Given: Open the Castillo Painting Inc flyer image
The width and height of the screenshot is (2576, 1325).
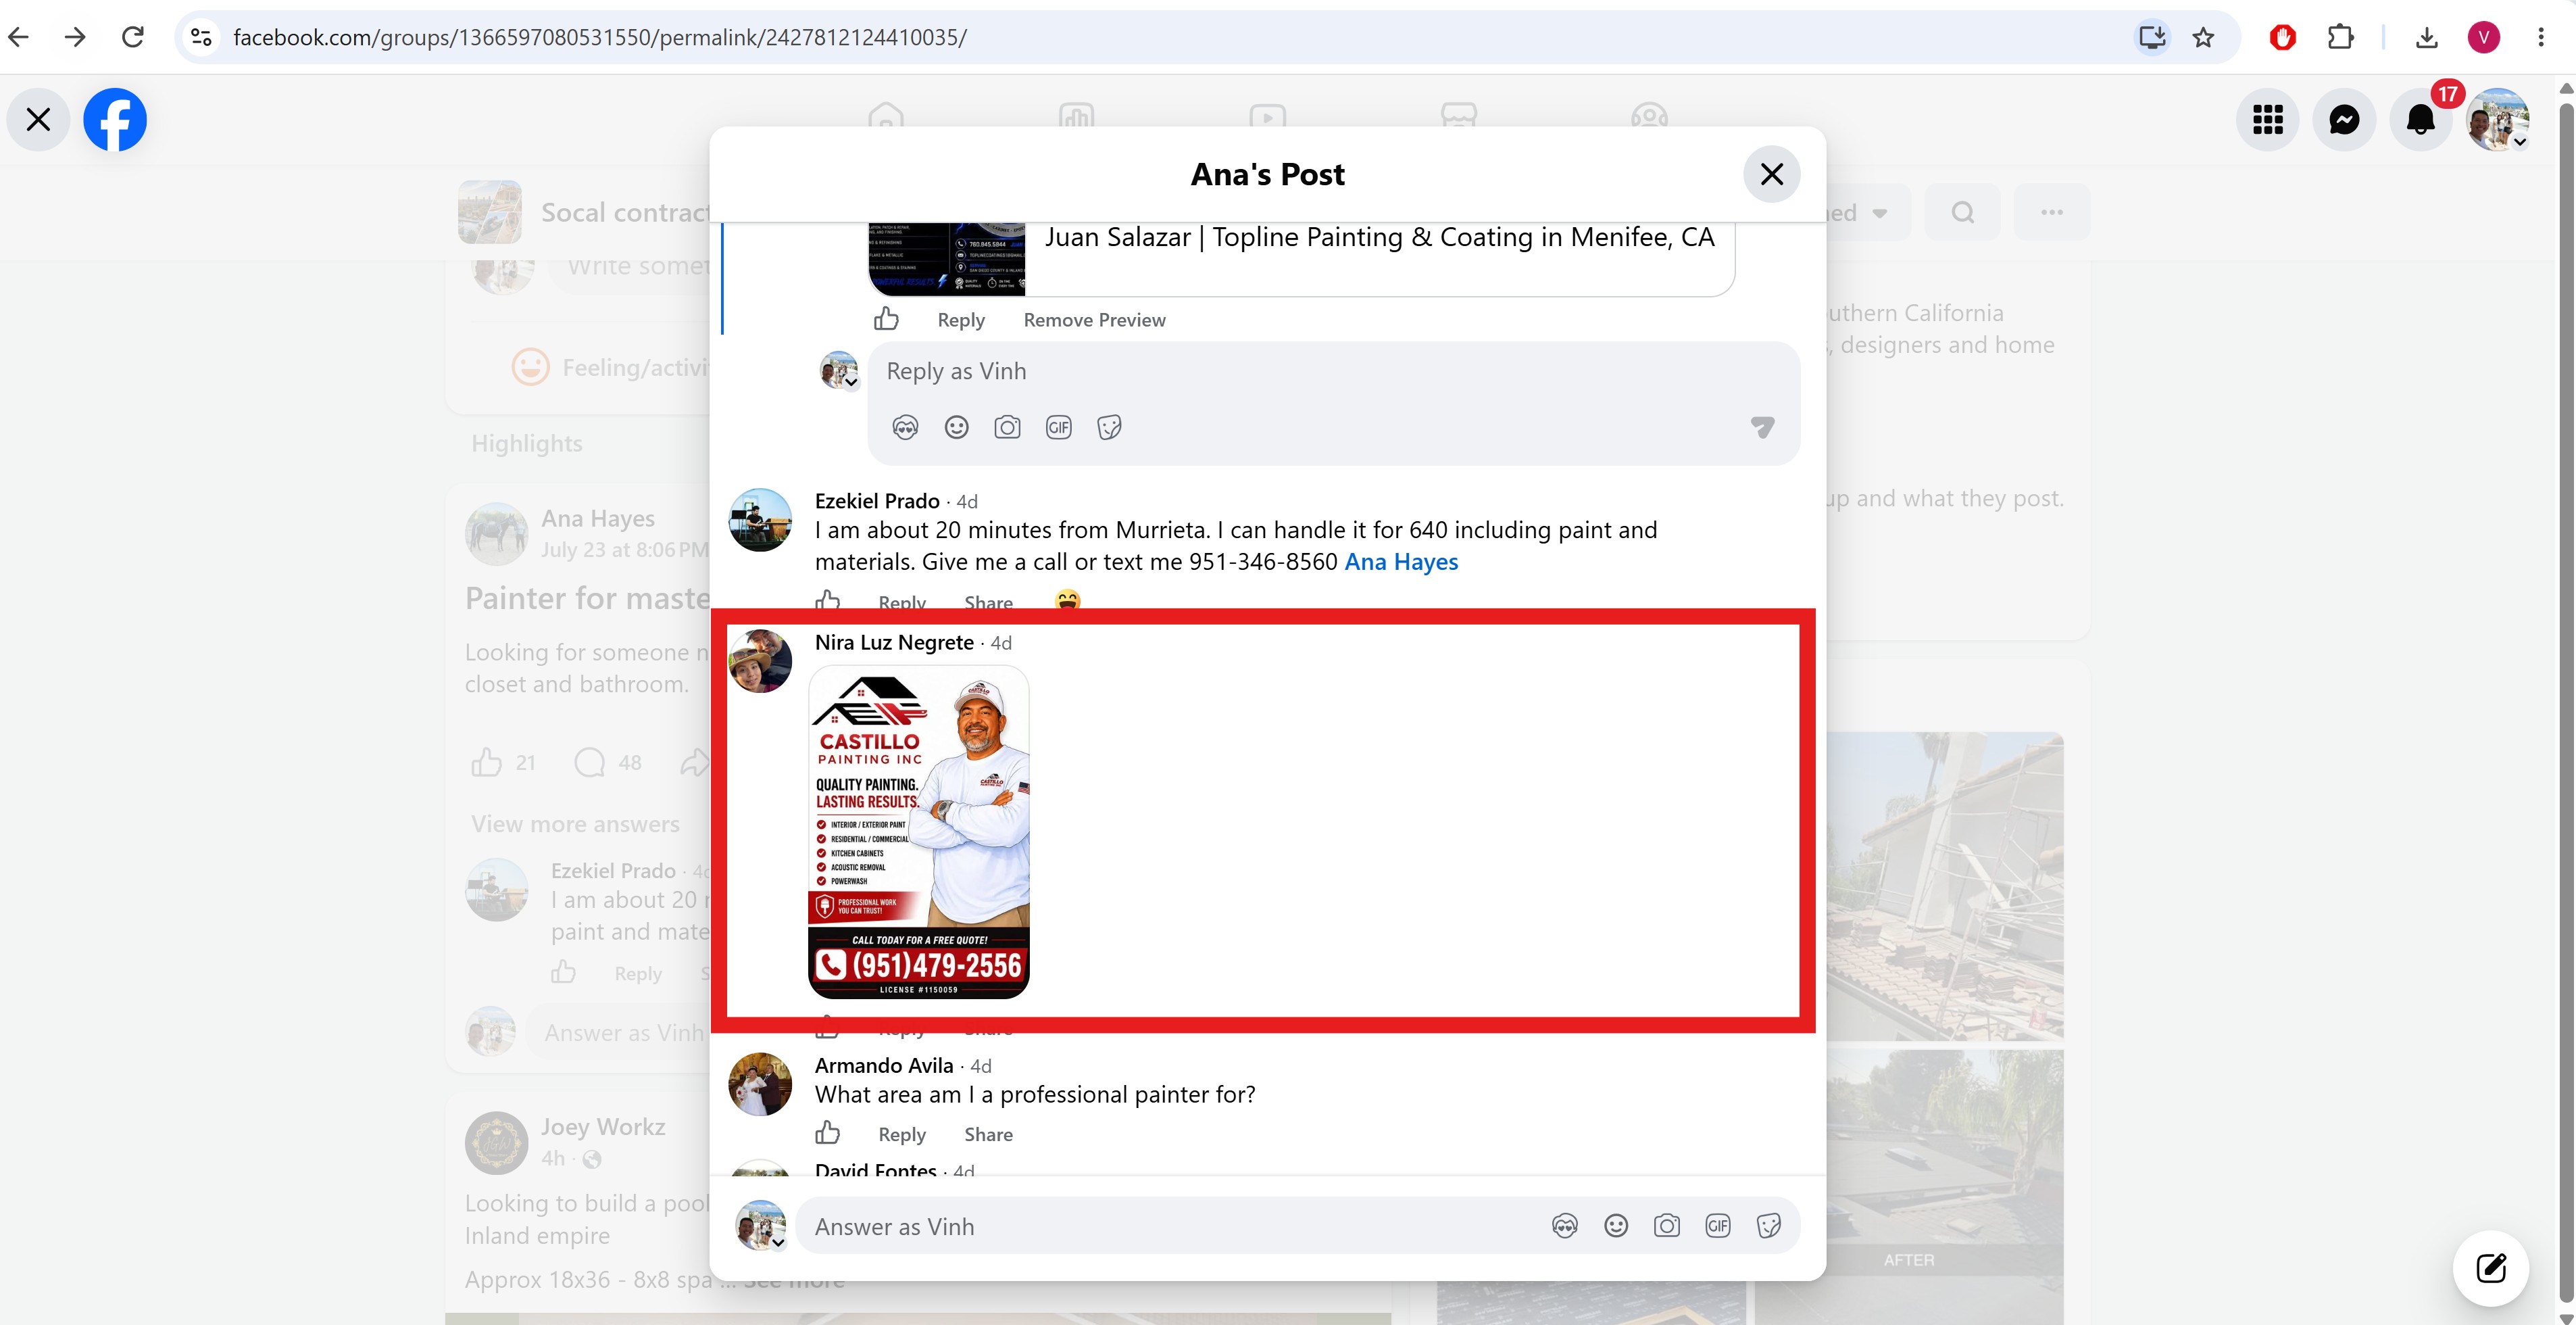Looking at the screenshot, I should pos(918,833).
